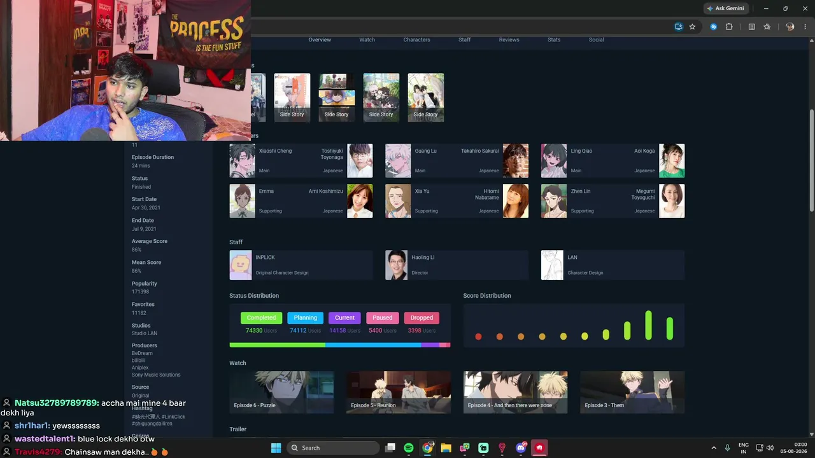Open the third Side Story relation cover
Viewport: 815px width, 458px height.
381,97
